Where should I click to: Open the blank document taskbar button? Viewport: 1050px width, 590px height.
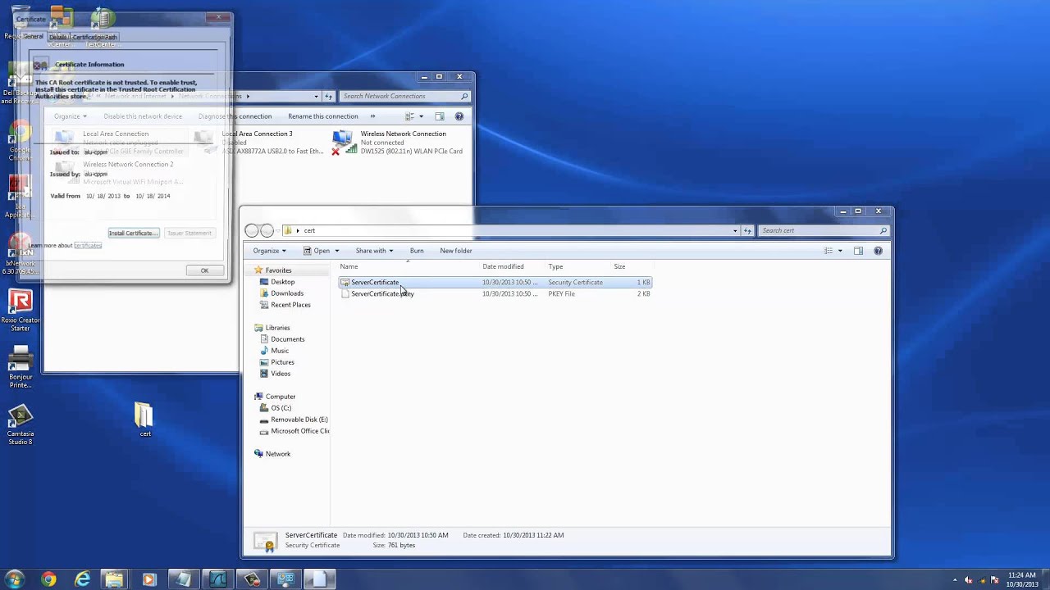(x=319, y=579)
